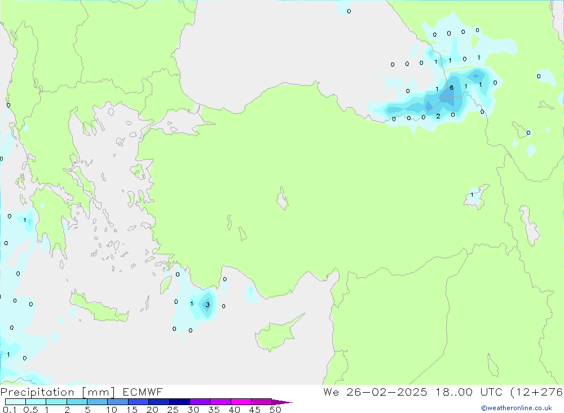564x413 pixels.
Task: Click the 'We' weekday abbreviation
Action: click(x=331, y=392)
